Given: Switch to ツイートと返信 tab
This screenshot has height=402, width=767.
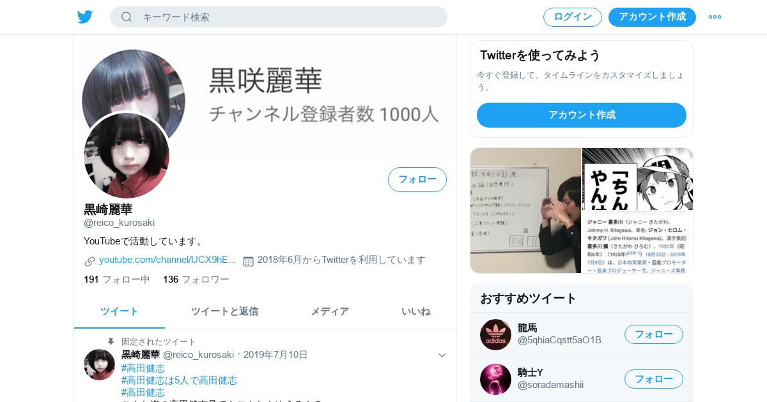Looking at the screenshot, I should 224,311.
